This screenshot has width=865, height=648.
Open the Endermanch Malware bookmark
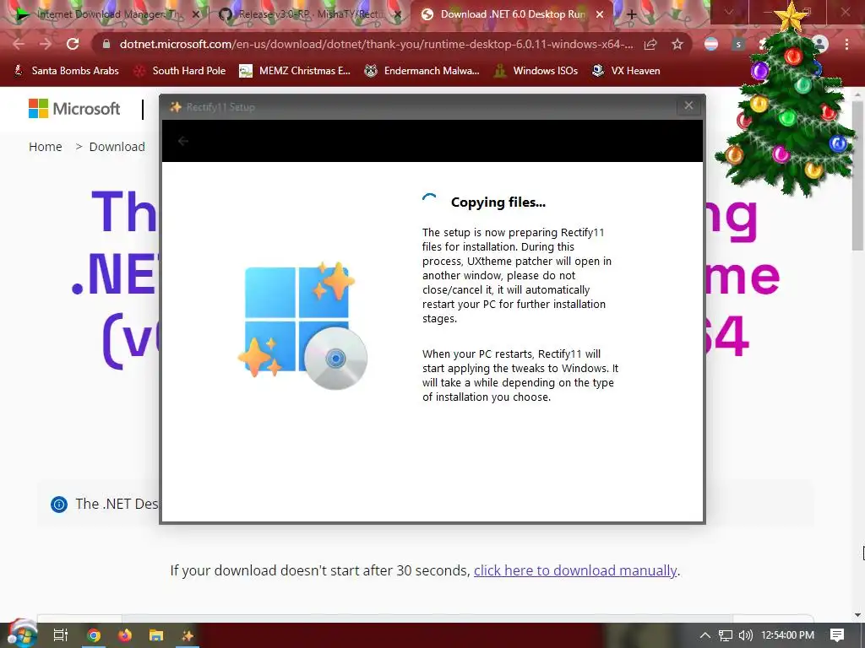(x=422, y=71)
